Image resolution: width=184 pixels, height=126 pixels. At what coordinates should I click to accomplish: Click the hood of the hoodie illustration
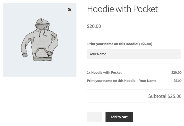click(42, 24)
